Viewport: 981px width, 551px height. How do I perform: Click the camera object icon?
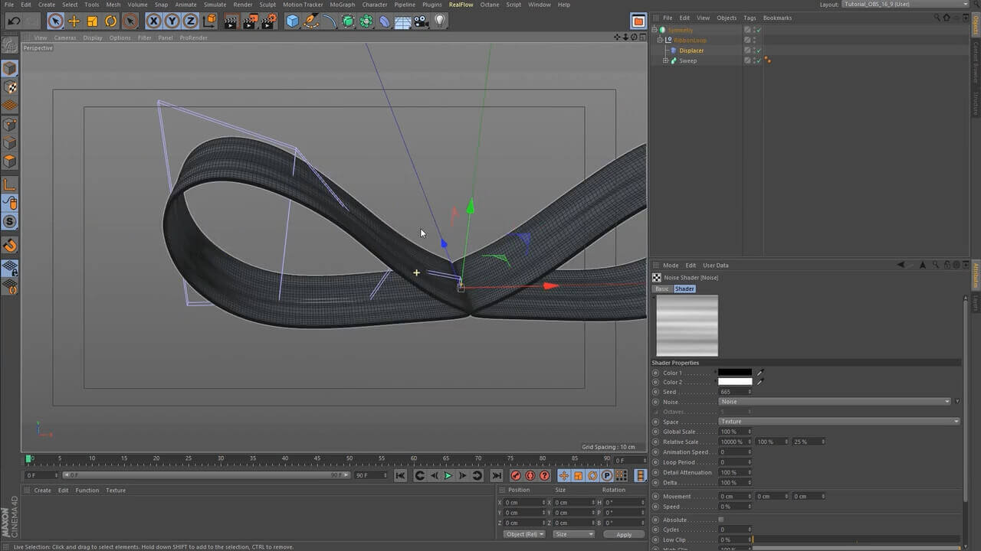click(421, 21)
